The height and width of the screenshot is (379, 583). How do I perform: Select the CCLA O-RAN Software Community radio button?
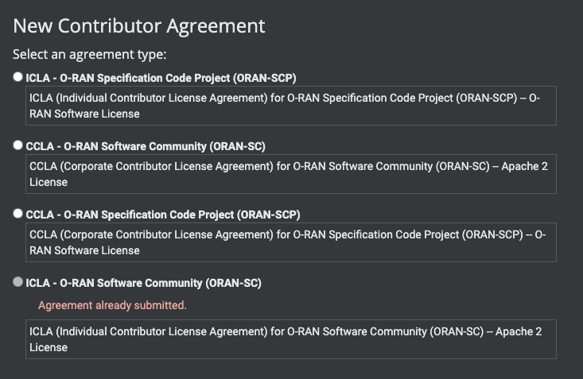tap(17, 145)
